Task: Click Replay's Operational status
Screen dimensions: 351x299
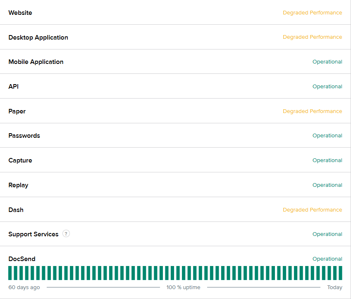Action: coord(327,185)
